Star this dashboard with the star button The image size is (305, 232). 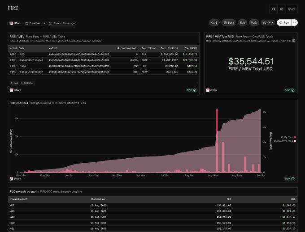(x=214, y=23)
